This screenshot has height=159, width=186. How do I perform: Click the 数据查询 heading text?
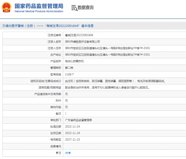coord(86,7)
